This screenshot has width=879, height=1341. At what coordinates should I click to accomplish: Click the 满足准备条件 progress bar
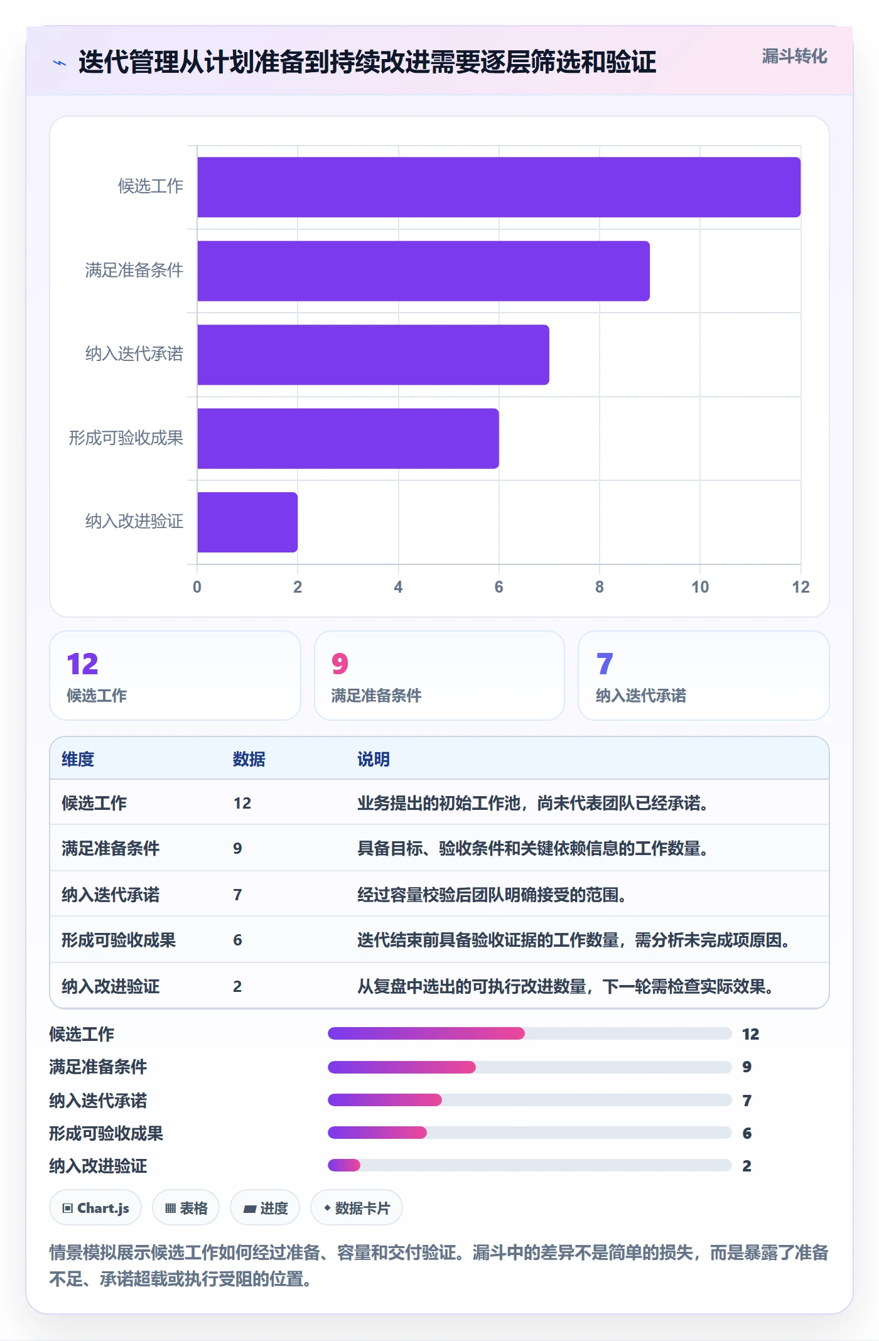[x=529, y=1067]
